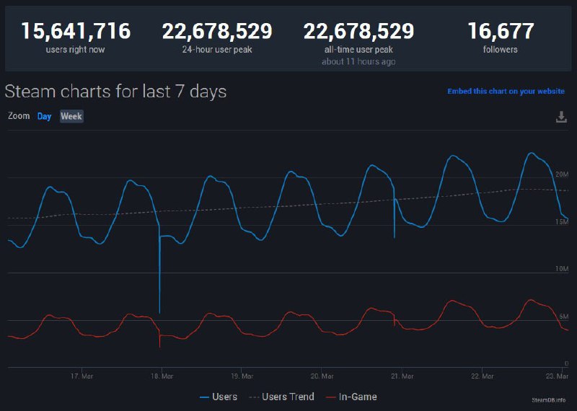
Task: Hide the In-Game series via legend
Action: point(351,397)
